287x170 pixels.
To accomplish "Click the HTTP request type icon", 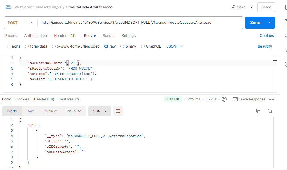I will click(x=8, y=7).
